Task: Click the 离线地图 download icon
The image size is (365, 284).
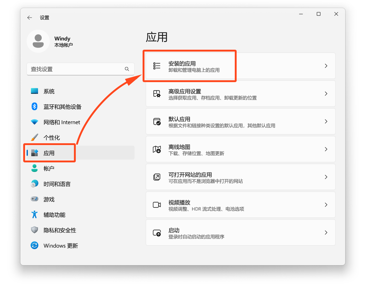Action: (x=157, y=149)
